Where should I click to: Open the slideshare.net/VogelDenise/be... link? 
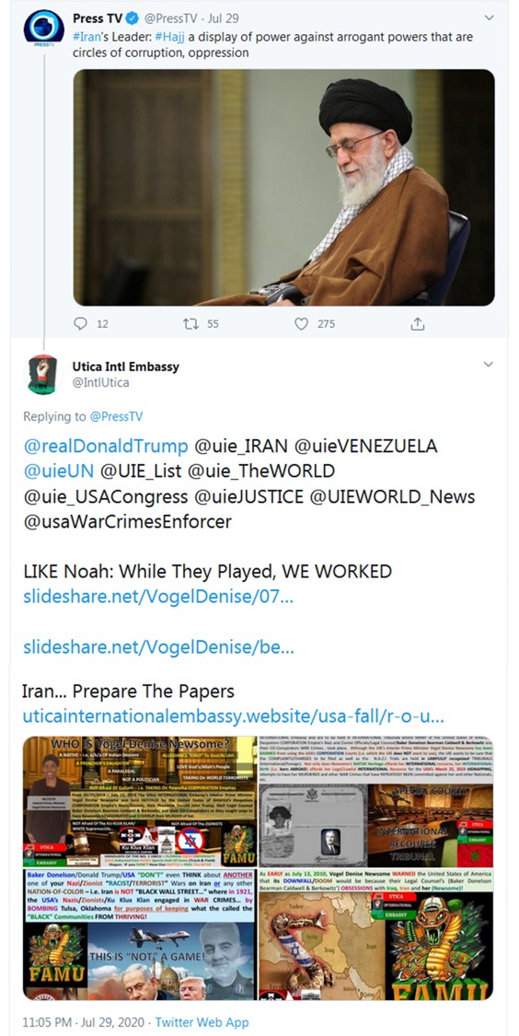pos(158,646)
